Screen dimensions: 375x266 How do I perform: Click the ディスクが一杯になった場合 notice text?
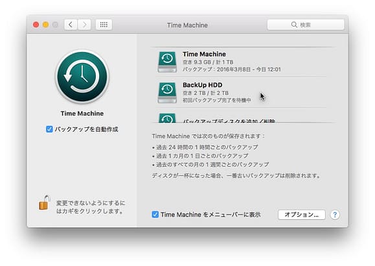coord(236,176)
